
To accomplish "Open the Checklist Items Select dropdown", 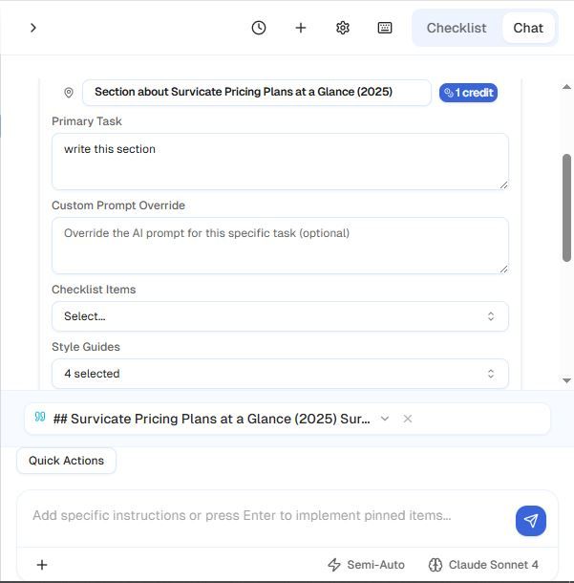I will tap(280, 316).
